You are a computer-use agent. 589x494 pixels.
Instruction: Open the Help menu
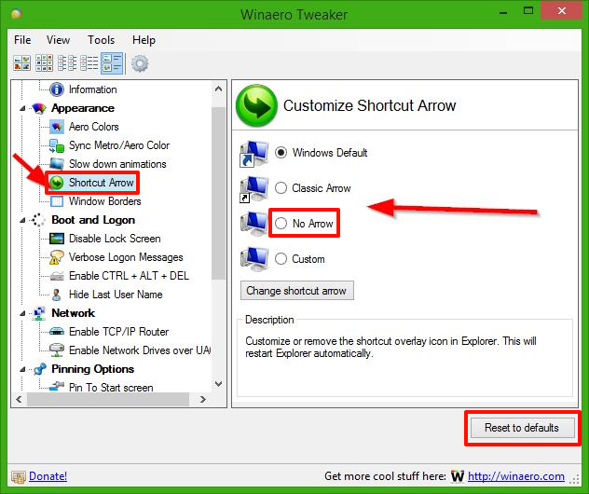pos(144,40)
